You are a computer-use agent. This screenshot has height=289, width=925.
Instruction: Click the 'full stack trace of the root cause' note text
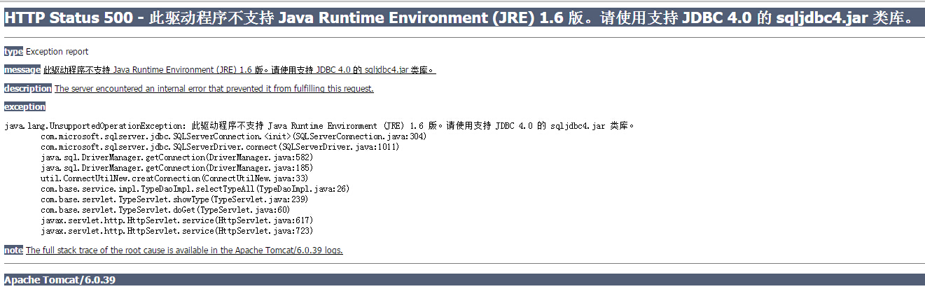coord(184,250)
